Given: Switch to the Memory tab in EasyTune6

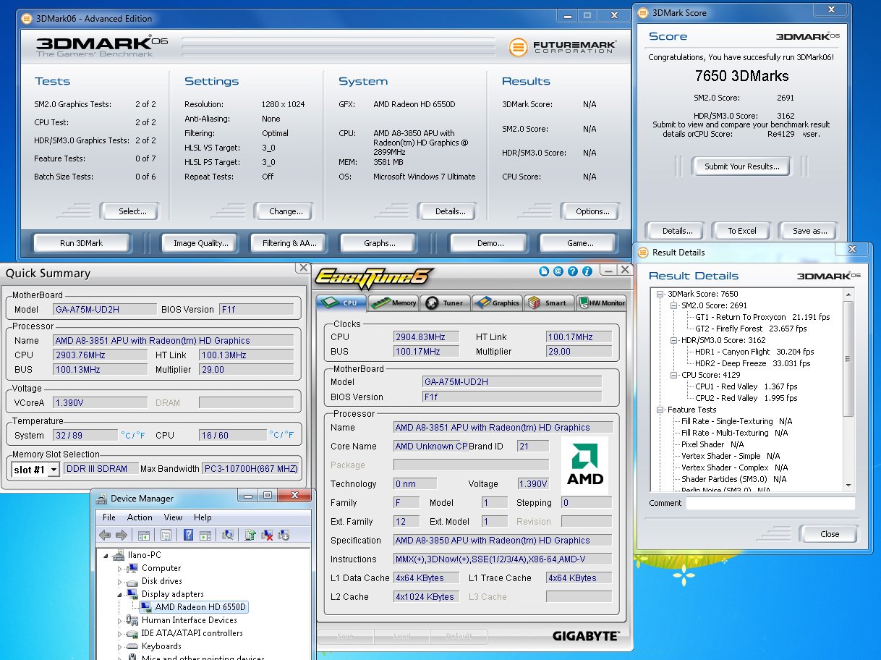Looking at the screenshot, I should (394, 302).
